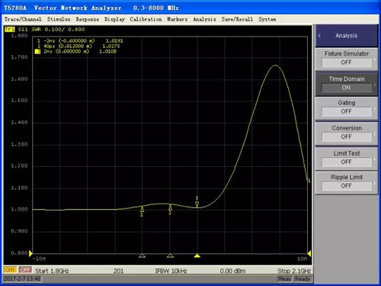Select marker 1 triangle on the trace
Image resolution: width=381 pixels, height=286 pixels.
coord(142,209)
